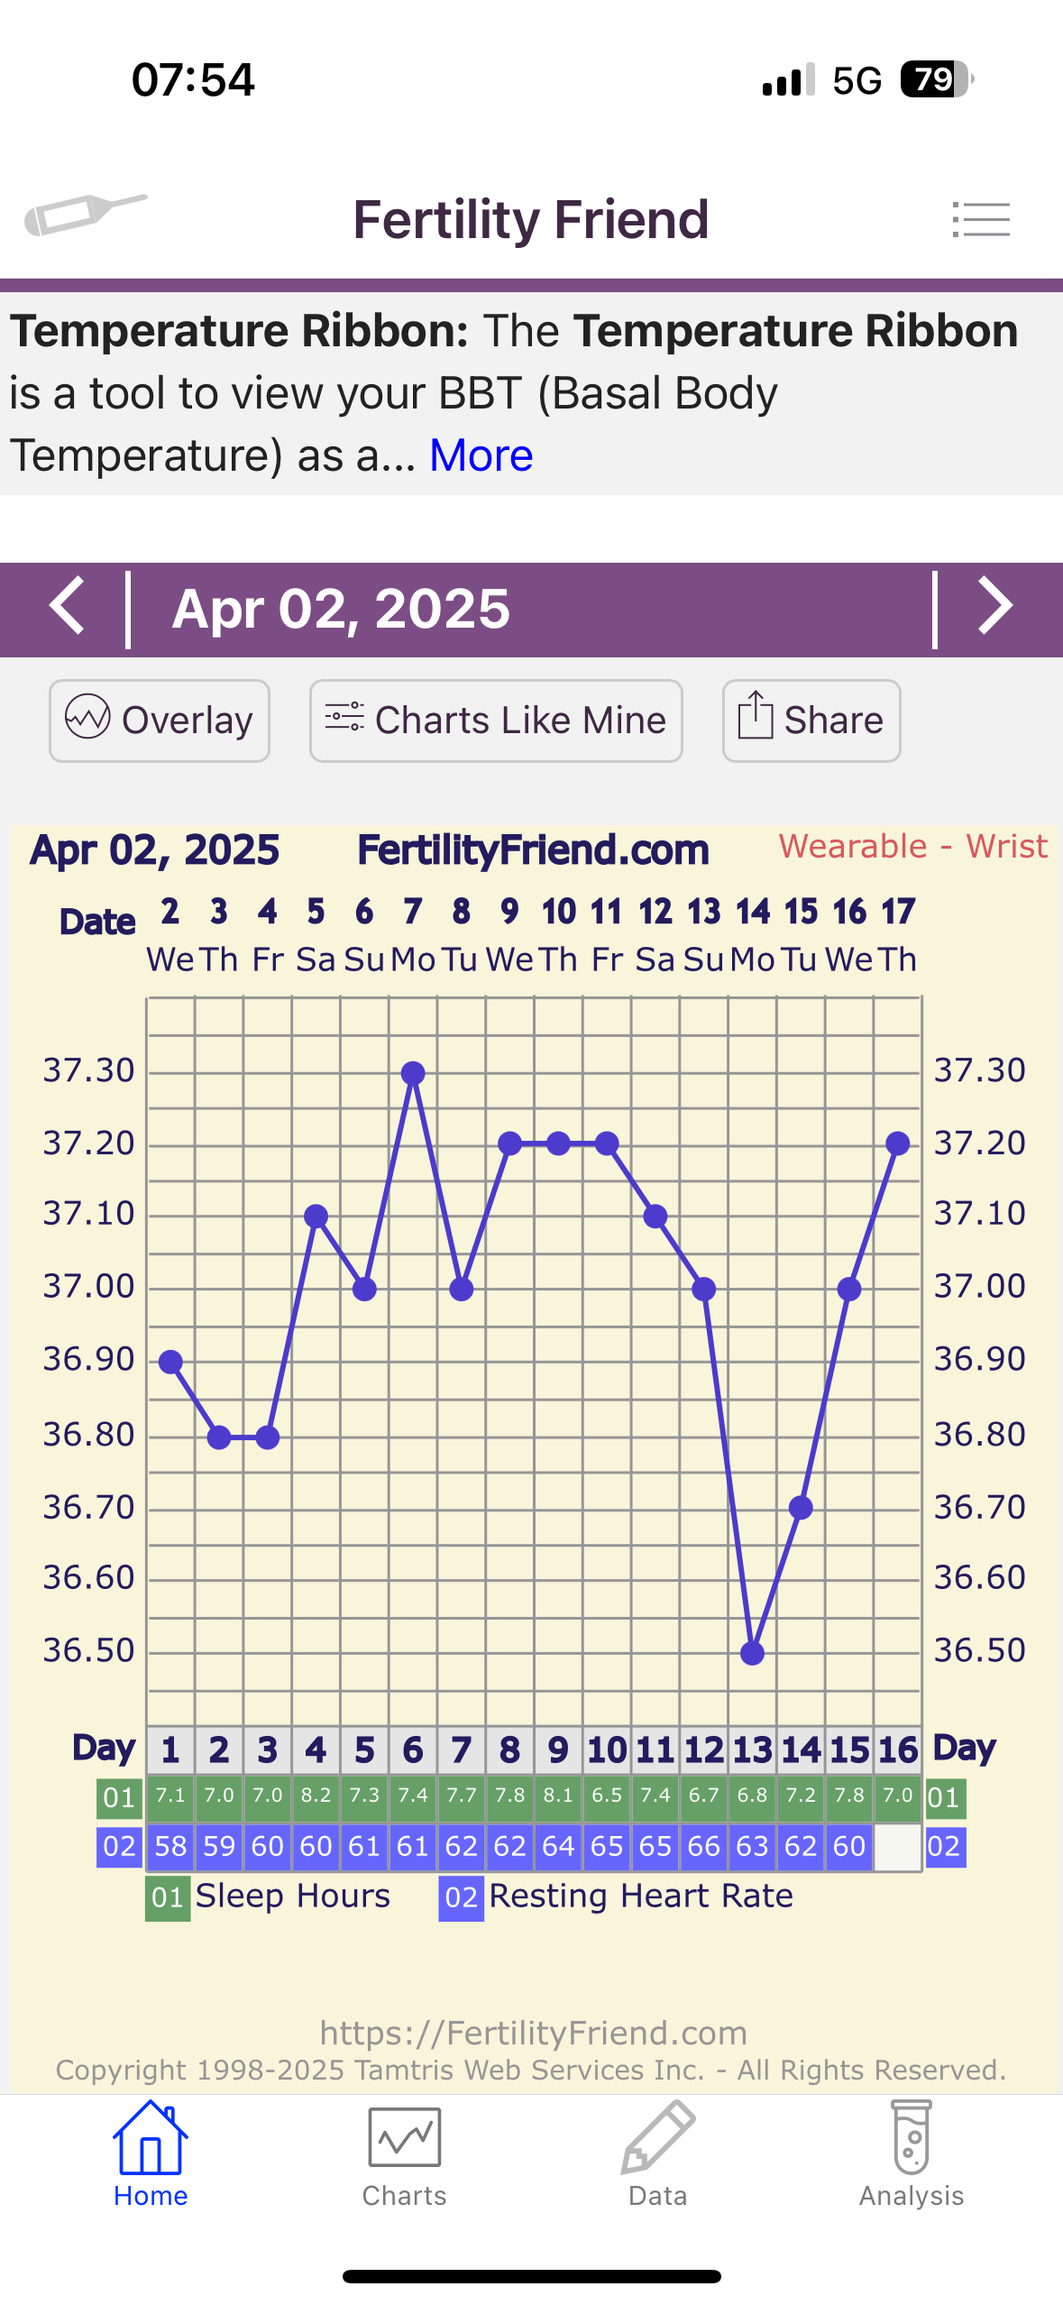The width and height of the screenshot is (1063, 2305).
Task: Expand description with More link
Action: (x=481, y=455)
